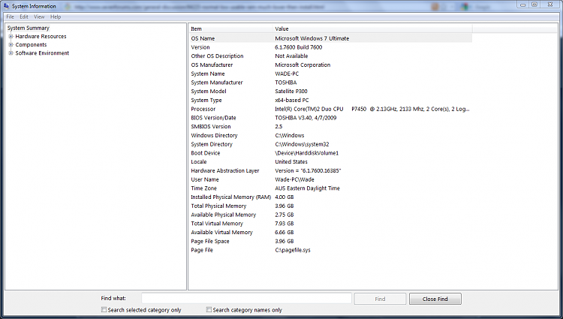
Task: Select the Windows Directory row
Action: coord(331,135)
